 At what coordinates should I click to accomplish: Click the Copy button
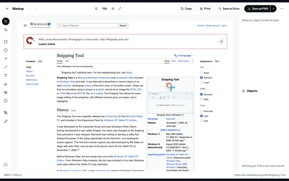tap(186, 9)
